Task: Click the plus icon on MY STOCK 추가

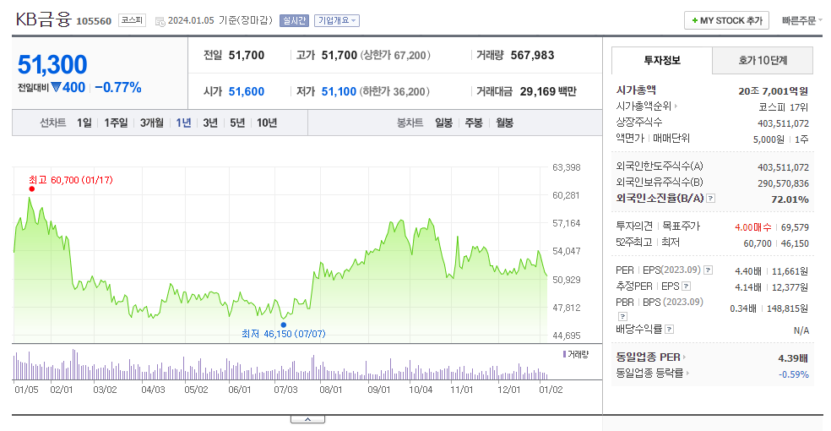Action: pos(694,20)
